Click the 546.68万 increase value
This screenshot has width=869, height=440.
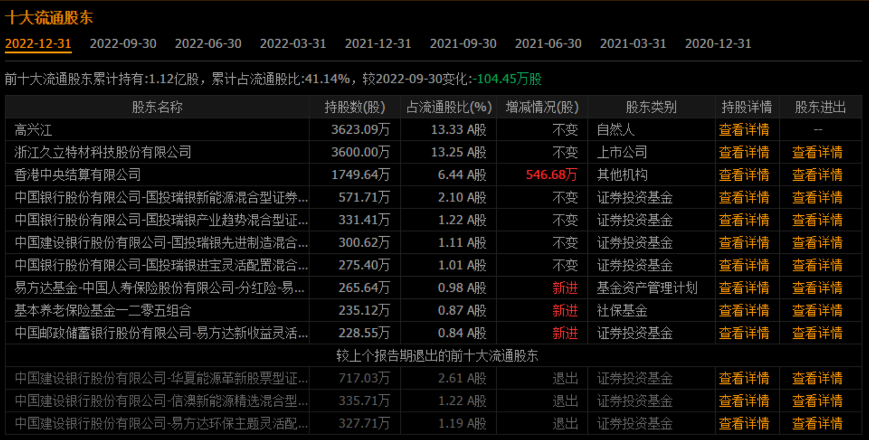coord(552,175)
